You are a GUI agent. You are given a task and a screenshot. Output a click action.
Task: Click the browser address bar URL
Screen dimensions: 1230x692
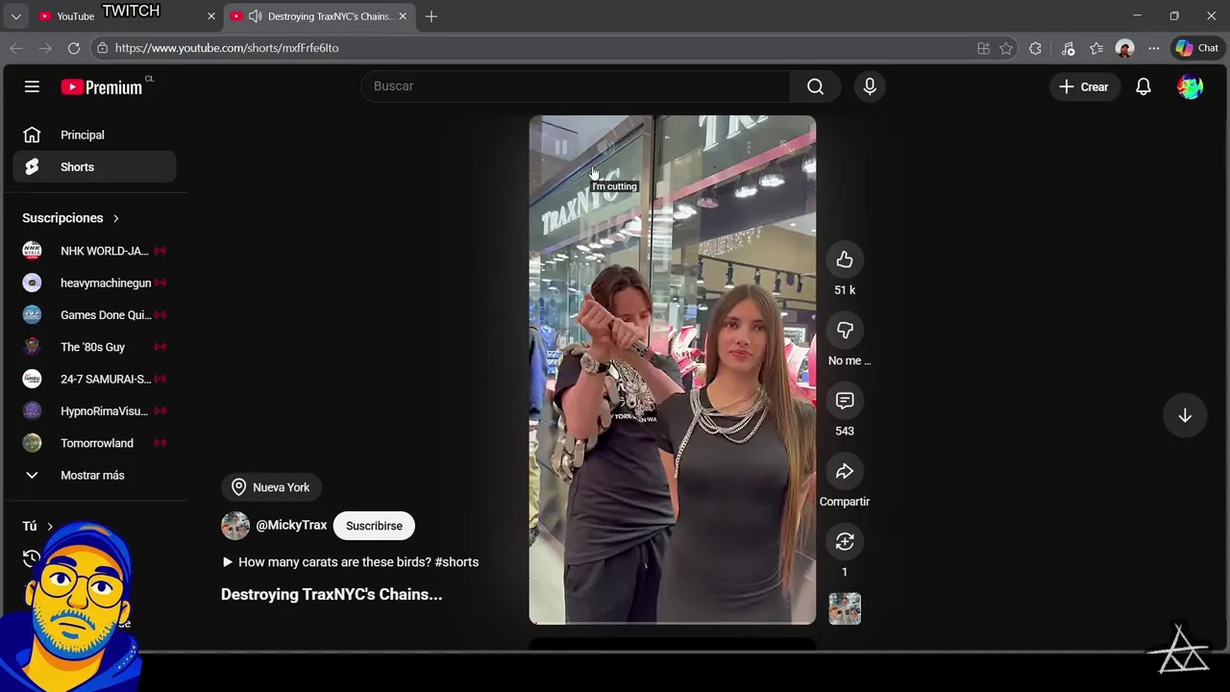(x=227, y=48)
